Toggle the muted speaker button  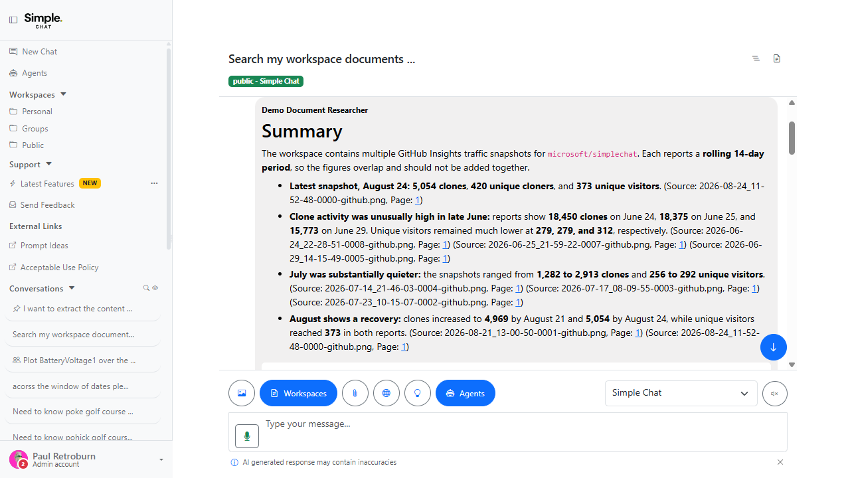774,393
